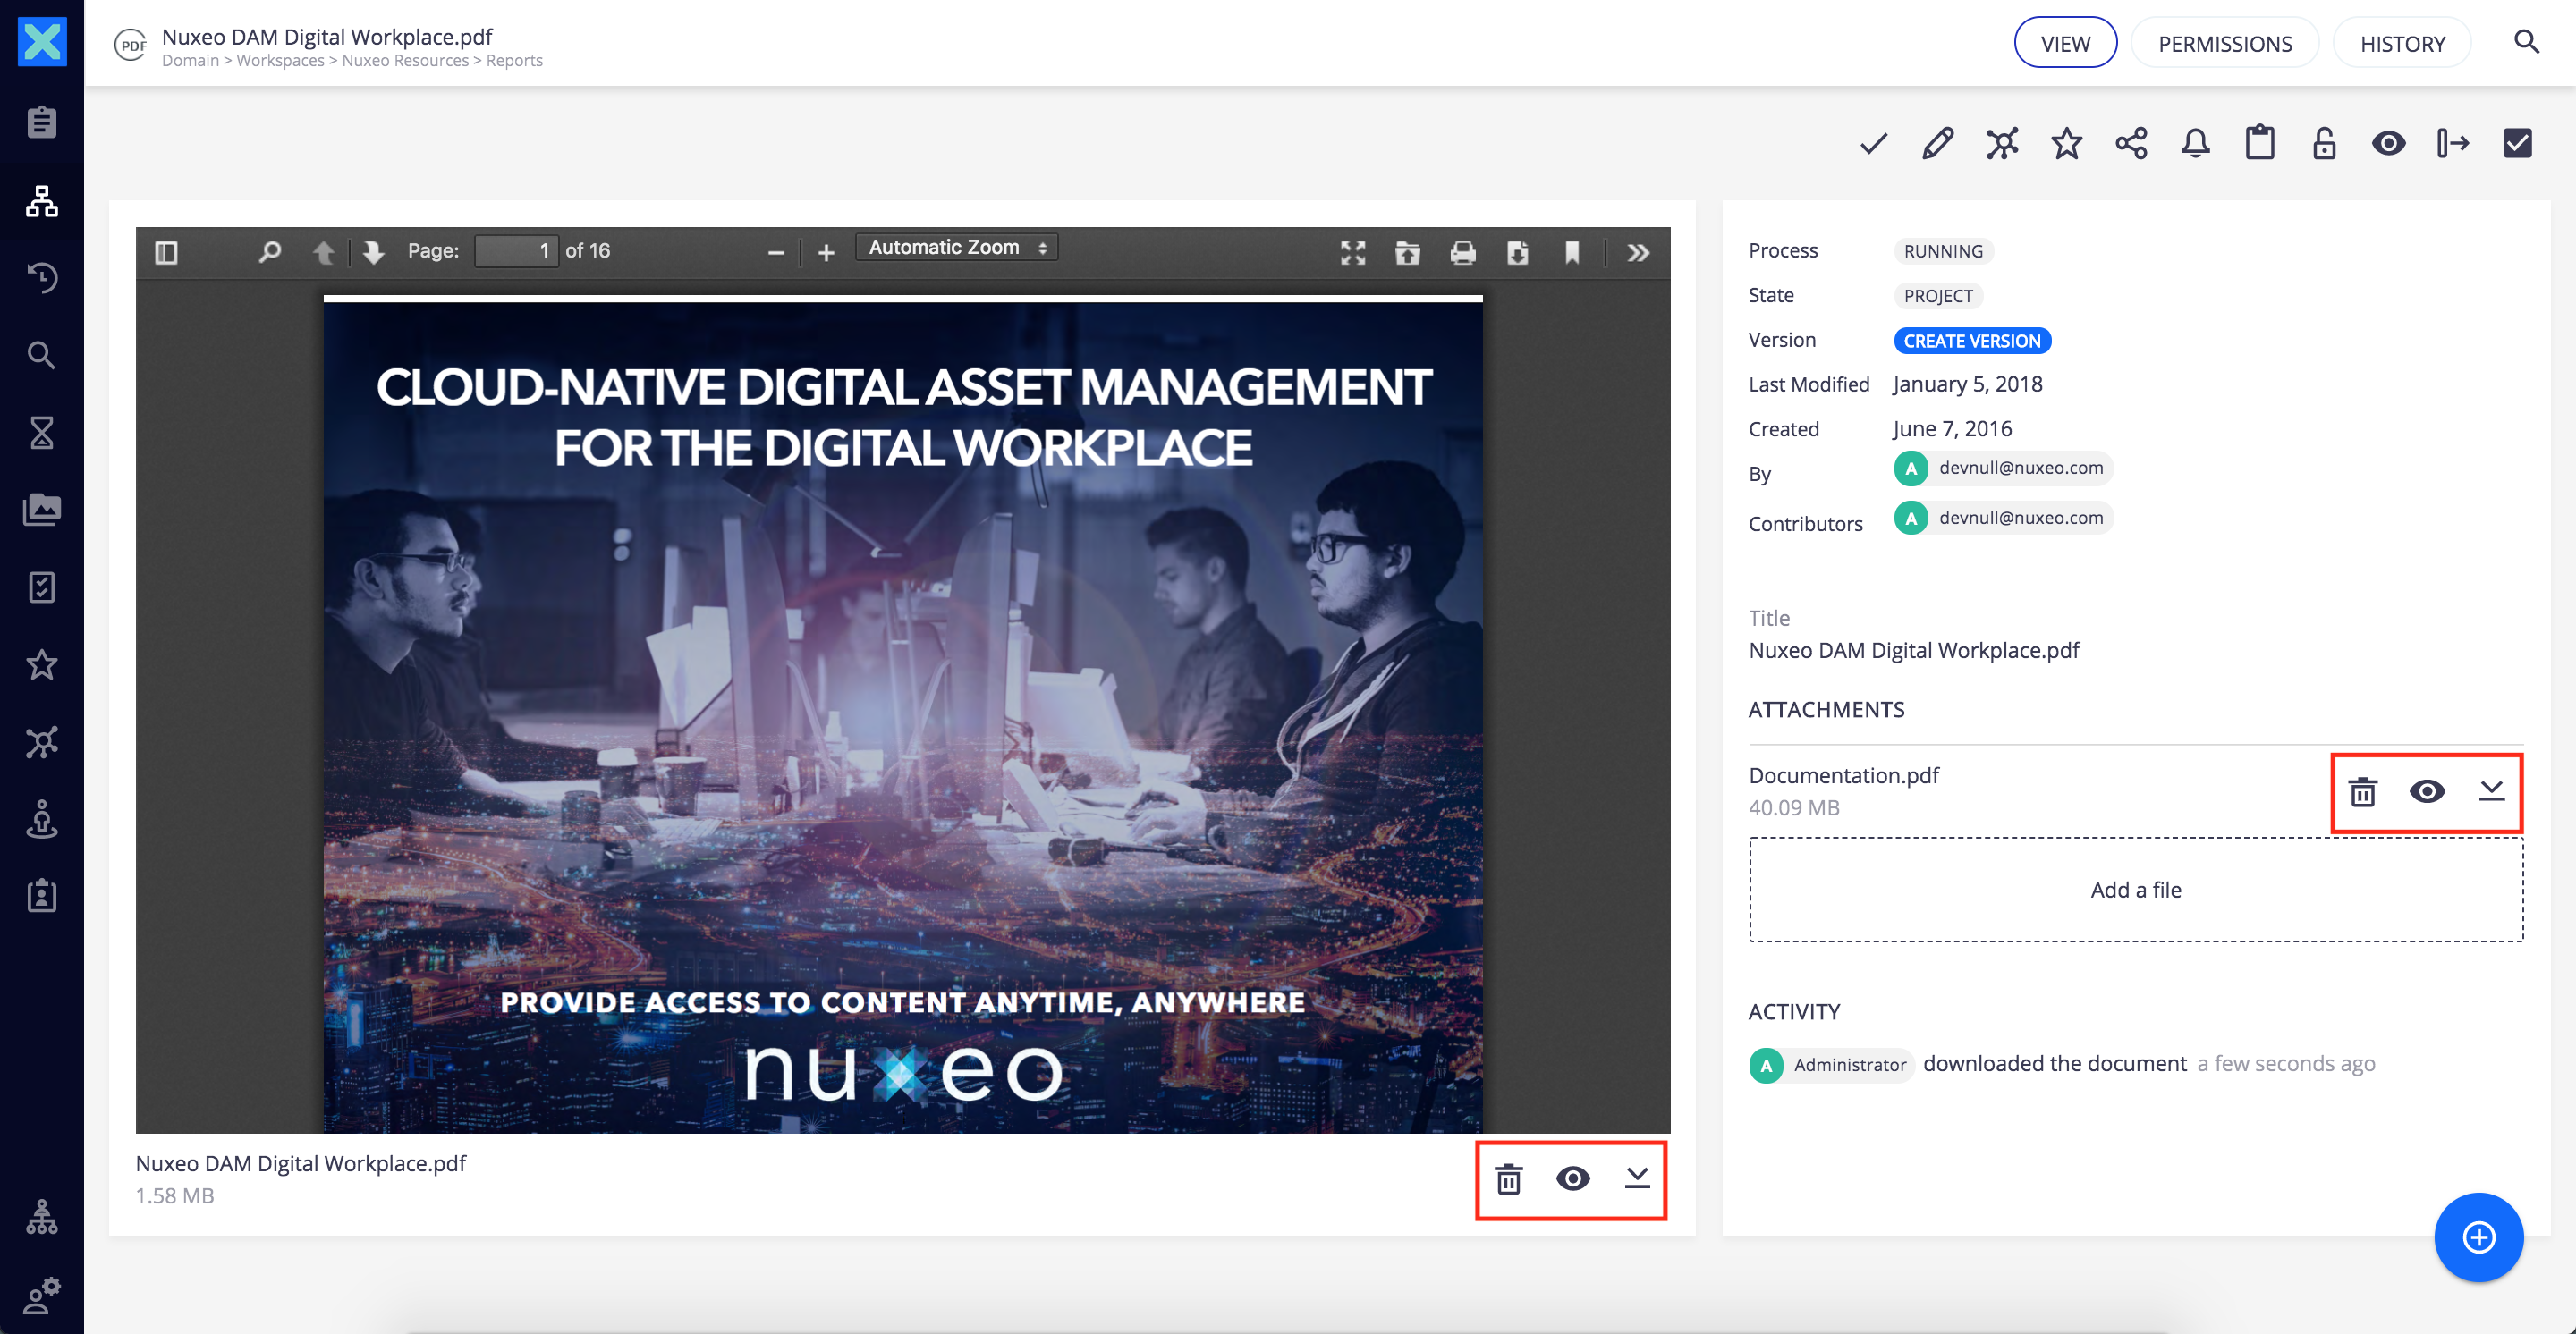The width and height of the screenshot is (2576, 1334).
Task: Open the Browse tree icon in sidebar
Action: [42, 201]
